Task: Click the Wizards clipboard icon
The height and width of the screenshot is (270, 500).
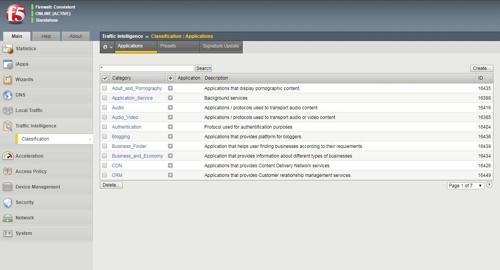Action: 8,80
